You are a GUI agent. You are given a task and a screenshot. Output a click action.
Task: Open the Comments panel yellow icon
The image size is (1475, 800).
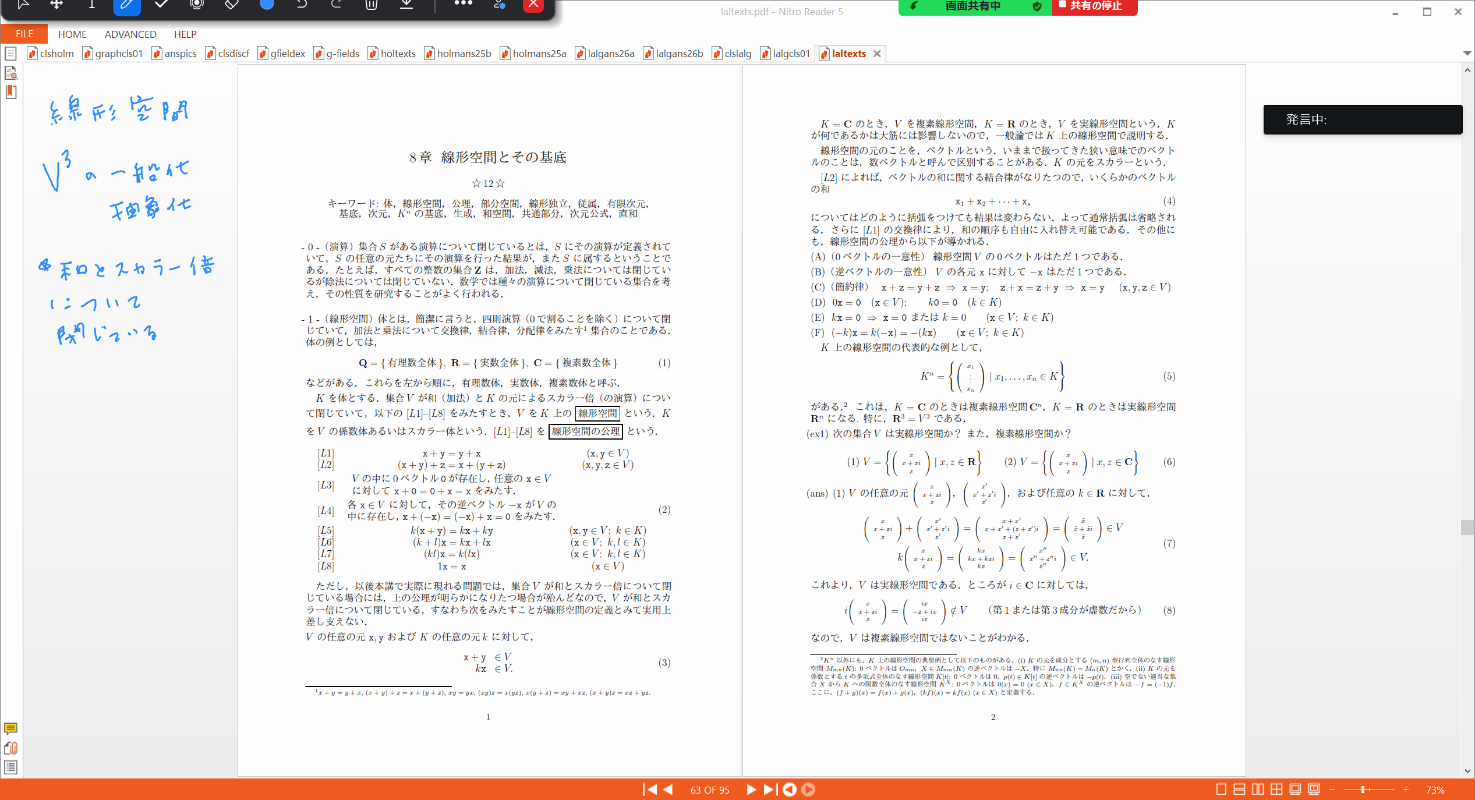10,728
